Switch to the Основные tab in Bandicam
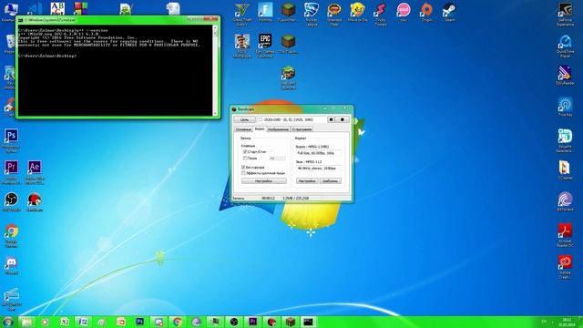This screenshot has height=328, width=583. coord(243,129)
